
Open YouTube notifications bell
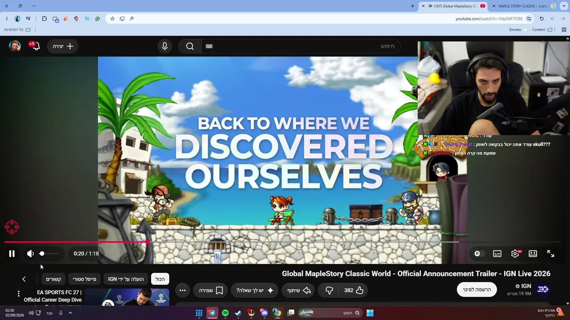35,46
